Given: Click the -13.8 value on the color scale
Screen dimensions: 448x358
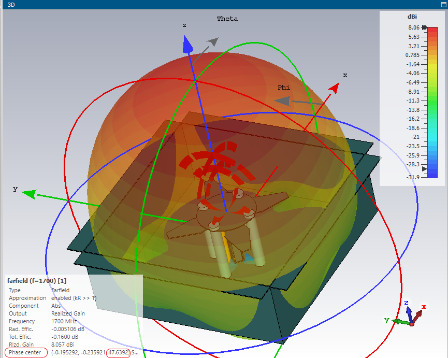Looking at the screenshot, I should click(x=413, y=110).
